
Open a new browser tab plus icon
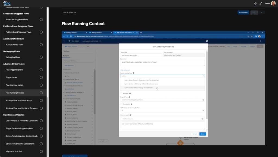(141, 33)
